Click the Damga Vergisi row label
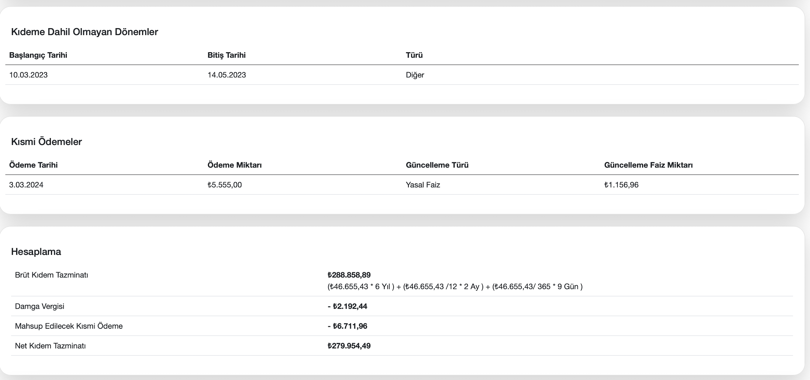Screen dimensions: 810x380 tap(39, 306)
